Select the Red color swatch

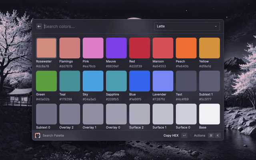pyautogui.click(x=140, y=48)
